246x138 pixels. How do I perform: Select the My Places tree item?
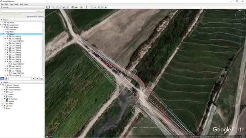coord(10,23)
